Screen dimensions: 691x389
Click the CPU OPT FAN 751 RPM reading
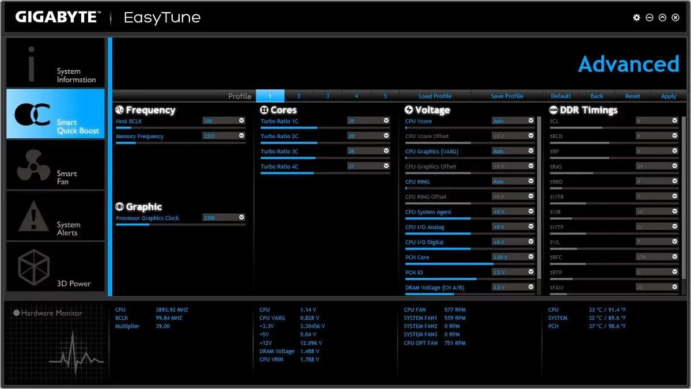click(x=455, y=343)
